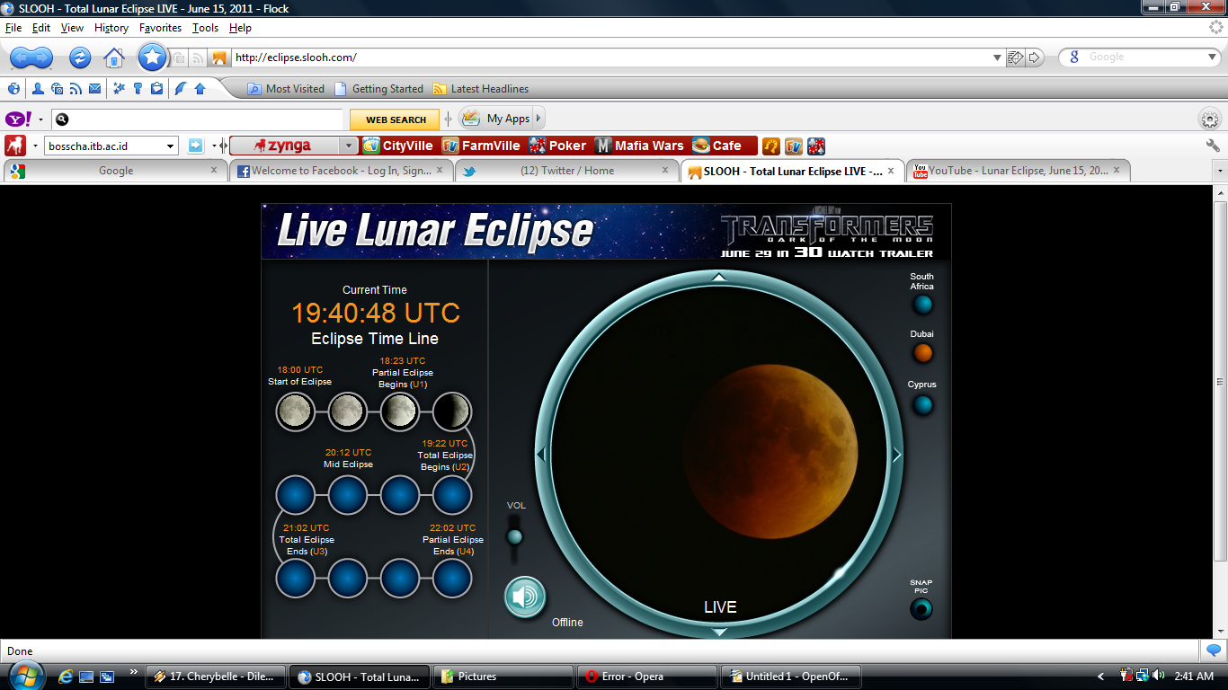Switch to the YouTube Lunar Eclipse tab
The image size is (1228, 690).
pos(1018,171)
